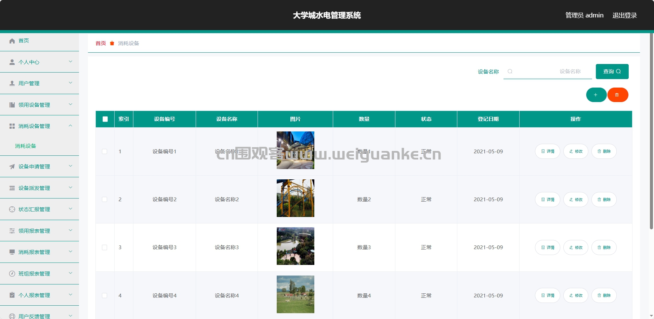Click the 查询 search button

[612, 72]
